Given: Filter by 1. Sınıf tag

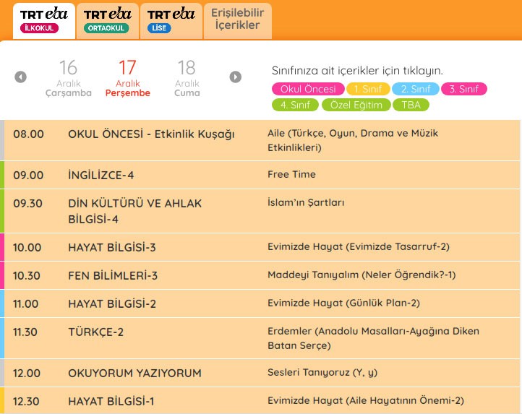Looking at the screenshot, I should click(x=368, y=90).
